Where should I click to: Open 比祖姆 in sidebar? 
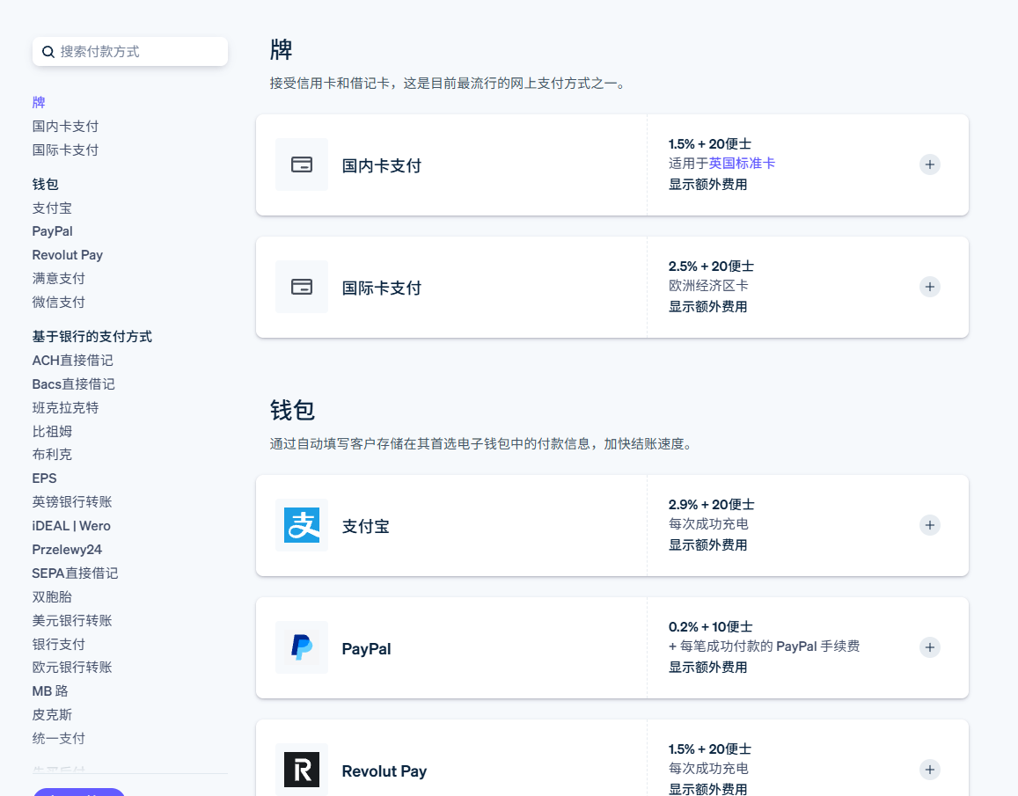coord(52,431)
